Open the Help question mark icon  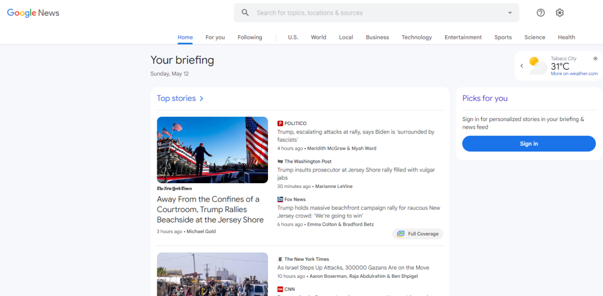pyautogui.click(x=541, y=13)
